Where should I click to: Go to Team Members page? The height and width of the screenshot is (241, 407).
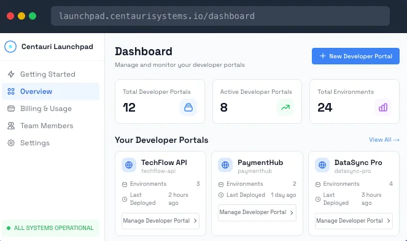pos(50,126)
